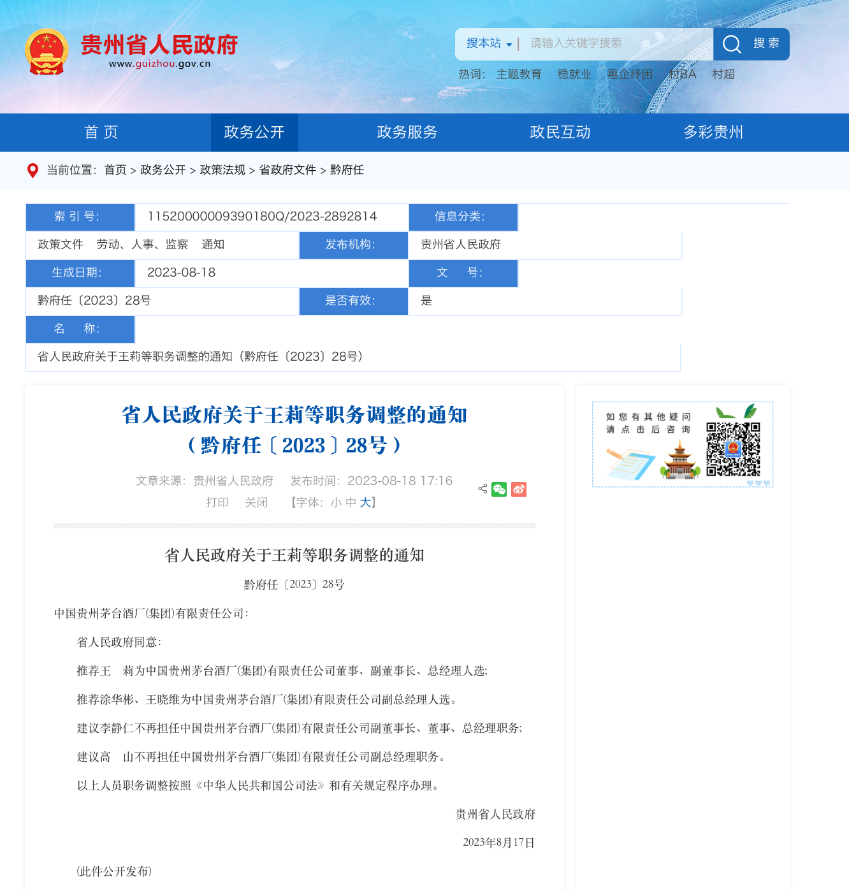849x891 pixels.
Task: Click the 信息分类 table header cell
Action: coord(463,217)
